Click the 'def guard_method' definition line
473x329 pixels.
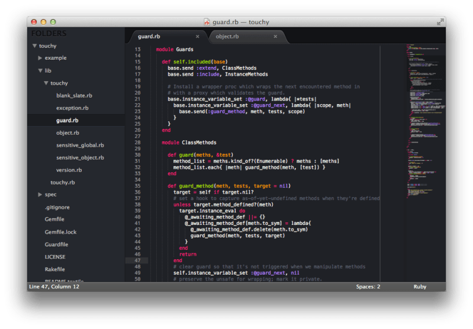coord(229,186)
